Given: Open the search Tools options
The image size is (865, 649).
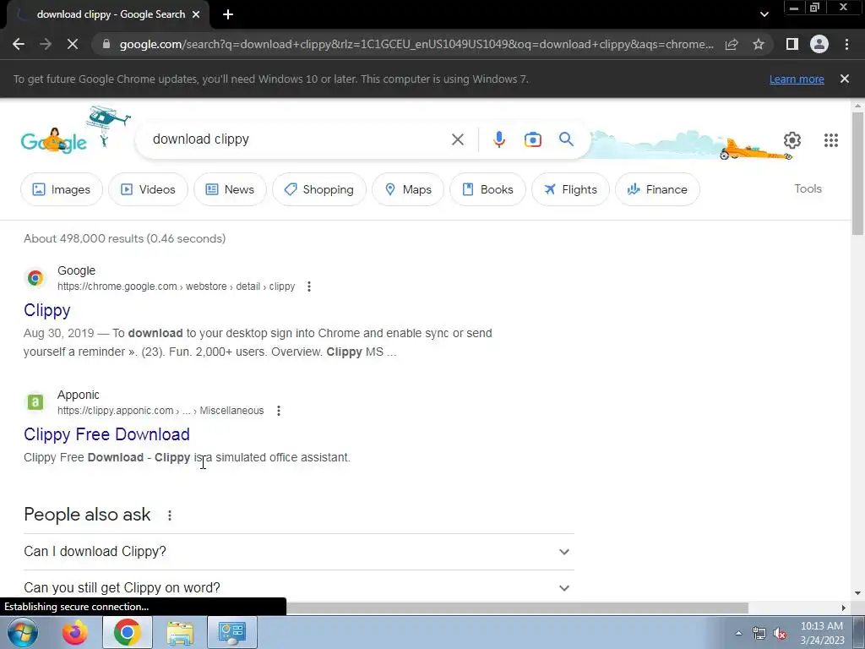Looking at the screenshot, I should click(x=808, y=188).
